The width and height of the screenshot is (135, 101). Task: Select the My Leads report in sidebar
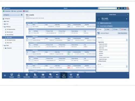(x=13, y=37)
